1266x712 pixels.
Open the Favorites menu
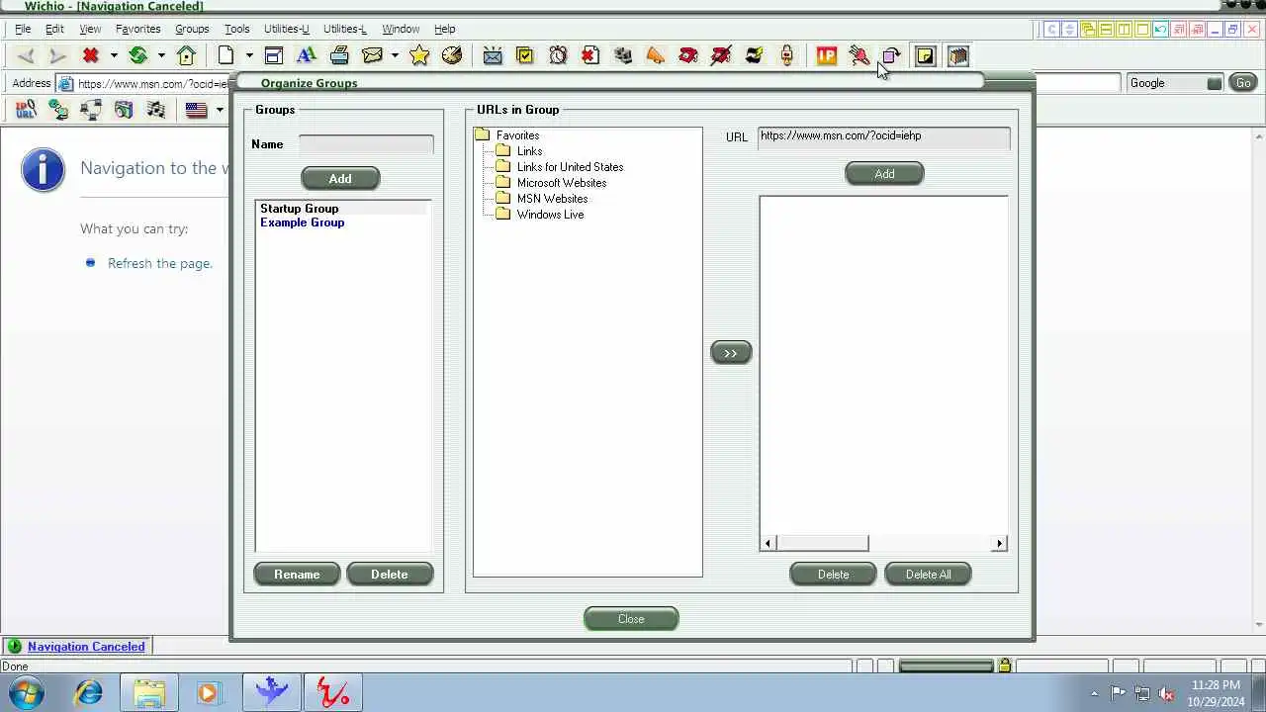[137, 29]
